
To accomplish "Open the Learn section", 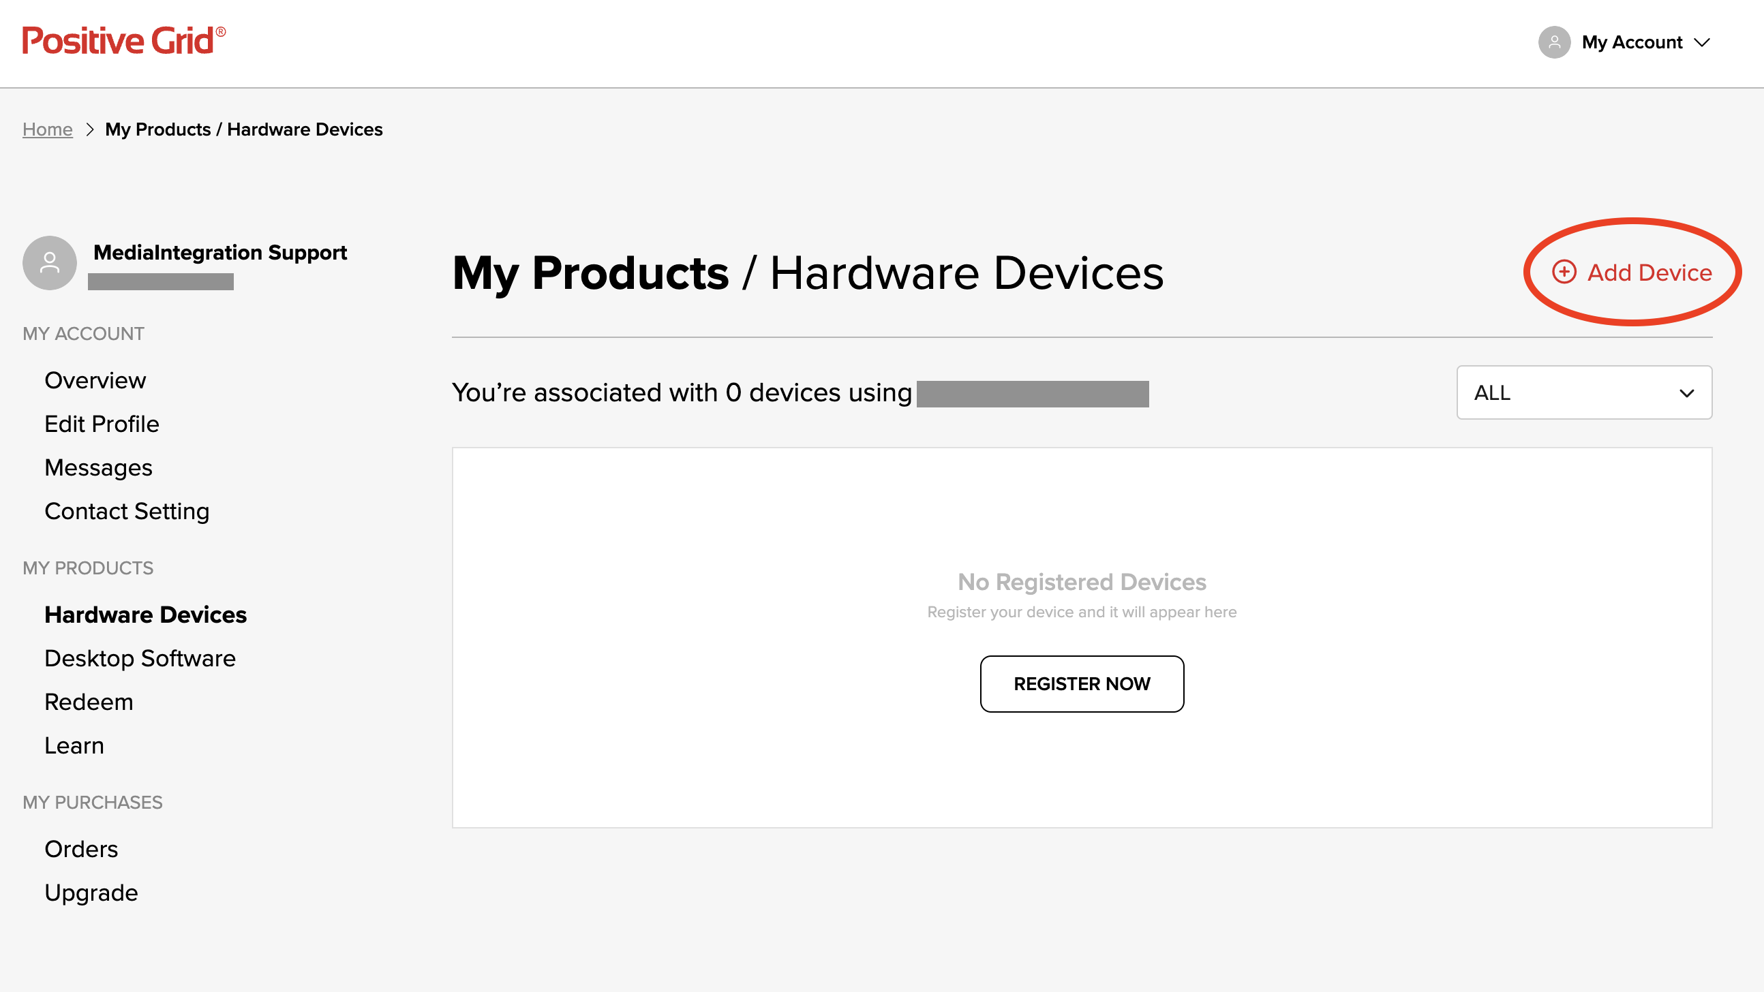I will 74,745.
